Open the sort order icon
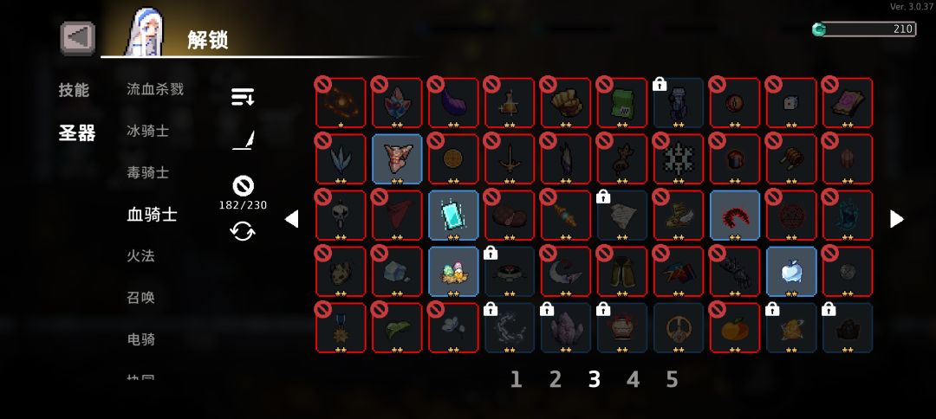 tap(243, 97)
